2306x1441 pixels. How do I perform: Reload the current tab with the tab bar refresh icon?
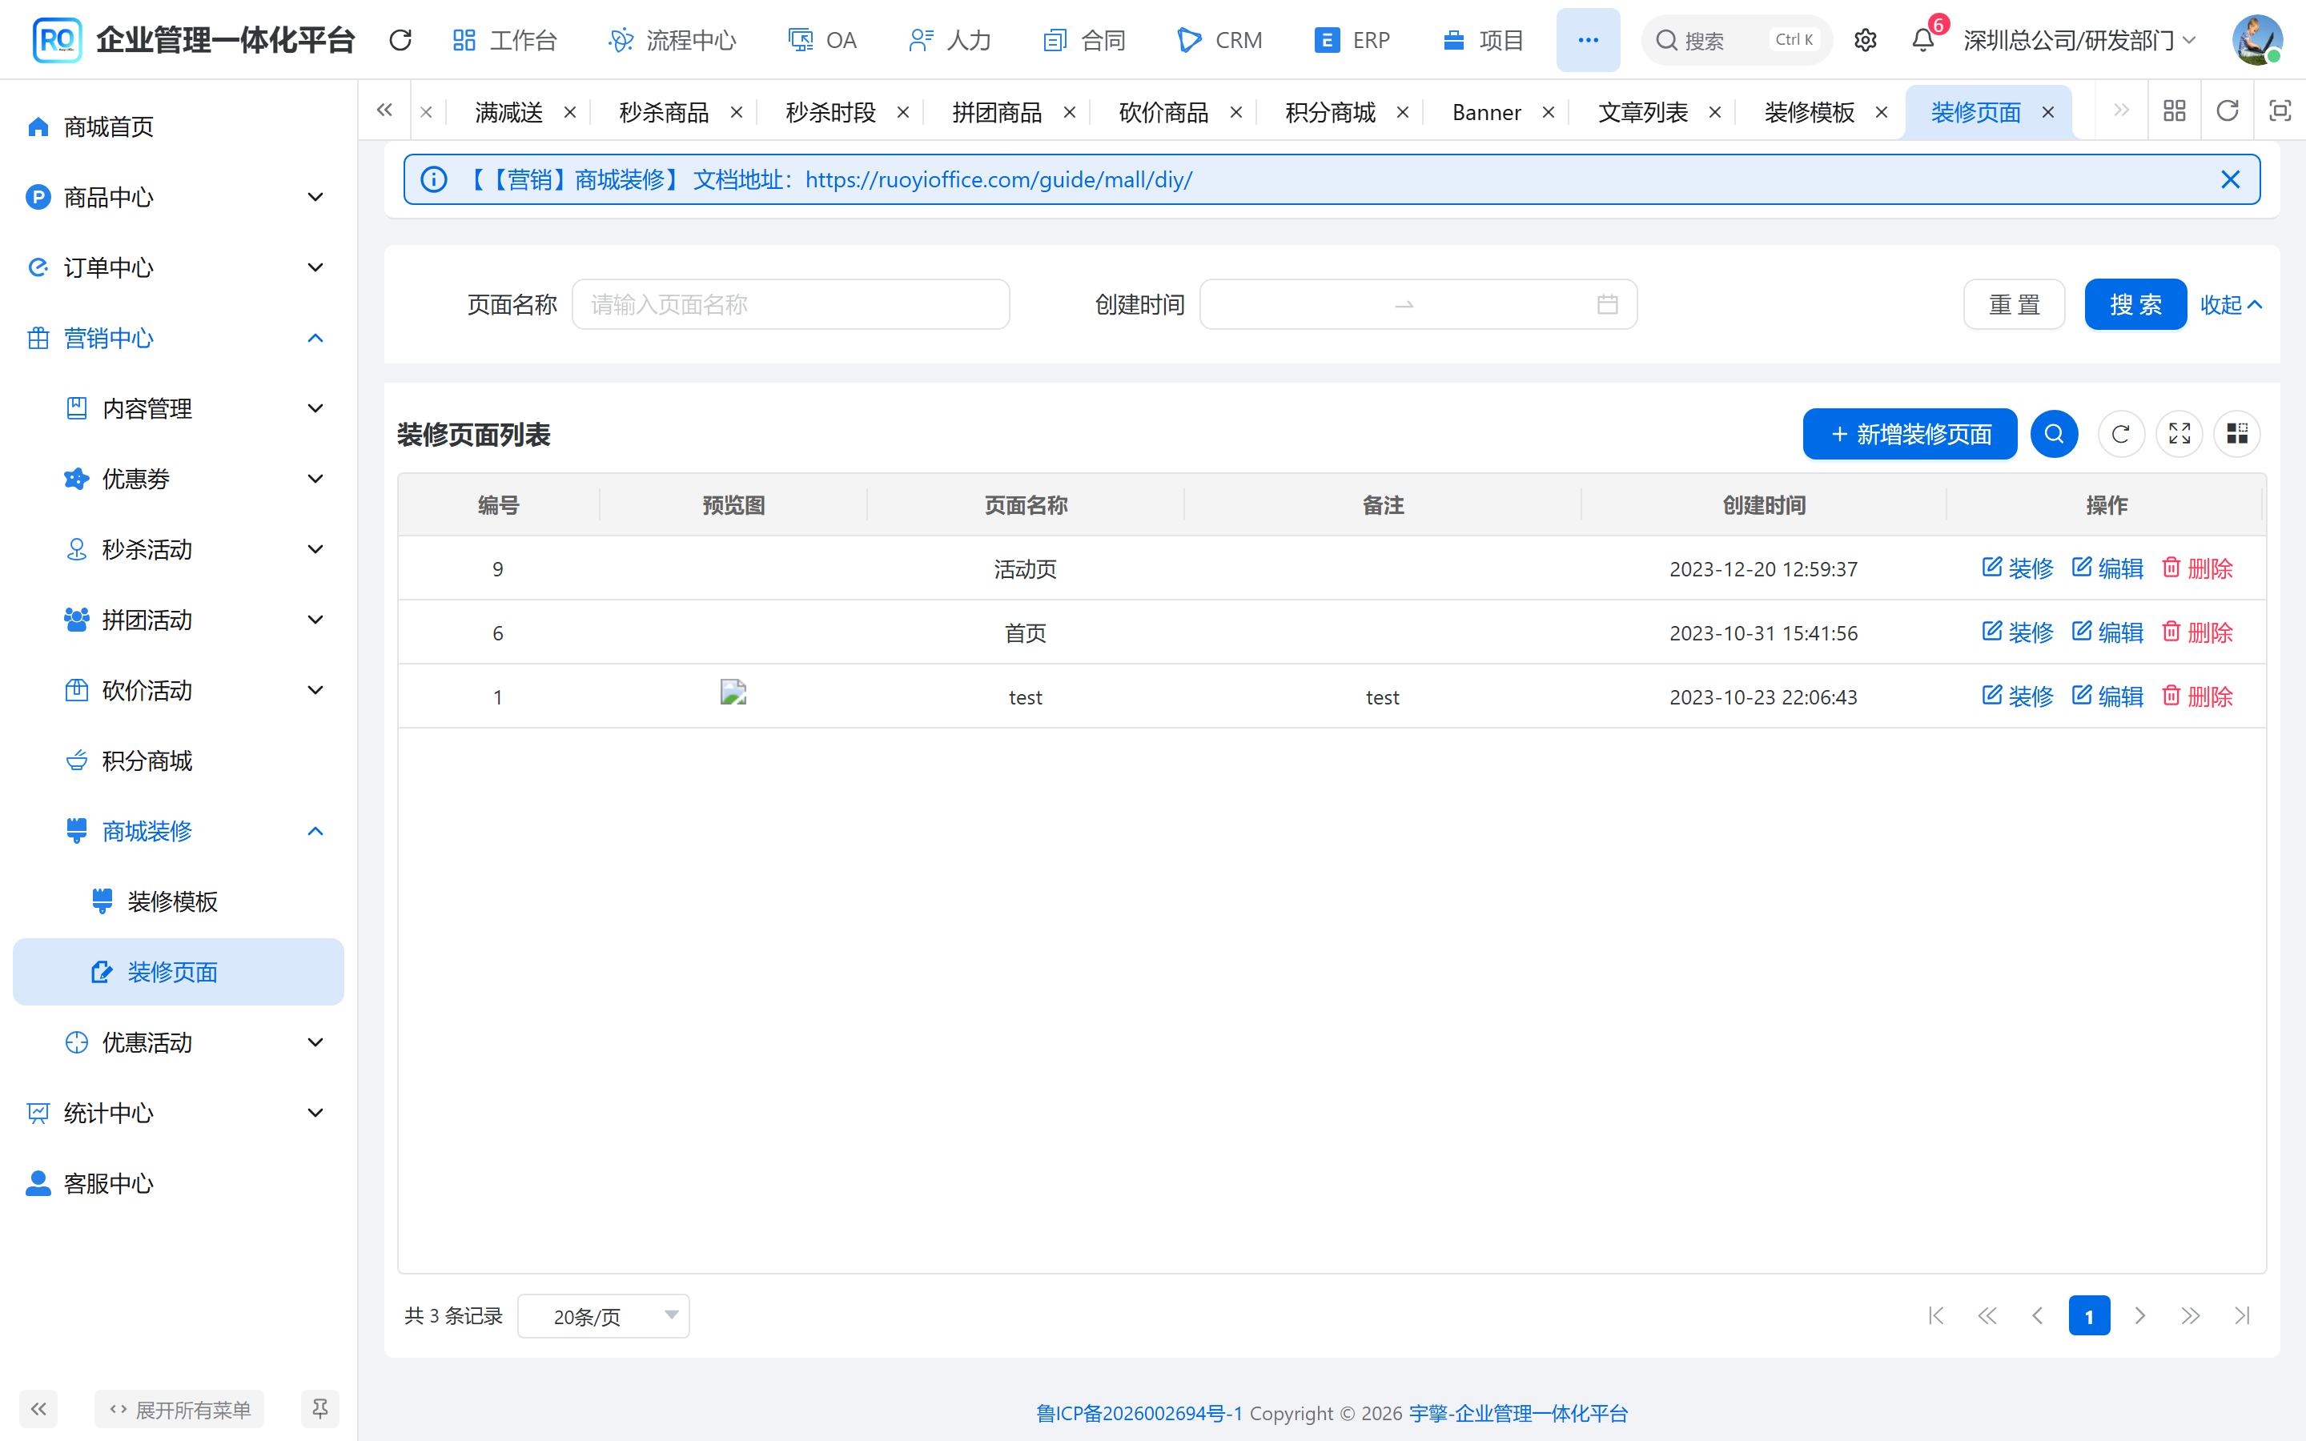[2227, 111]
